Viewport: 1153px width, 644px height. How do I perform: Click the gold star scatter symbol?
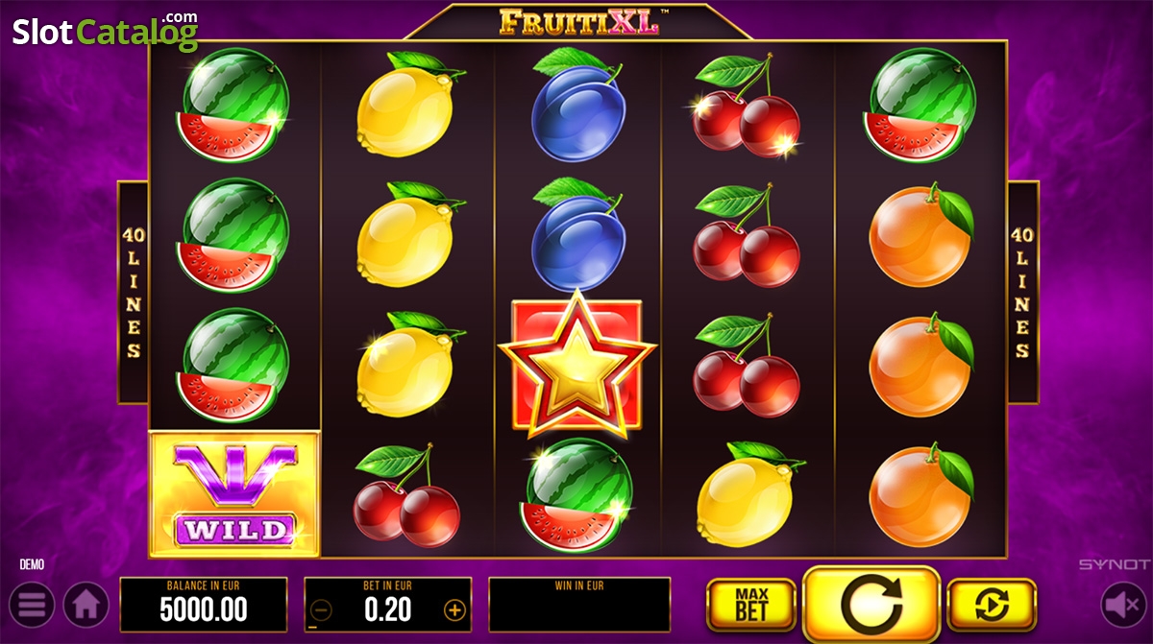576,363
